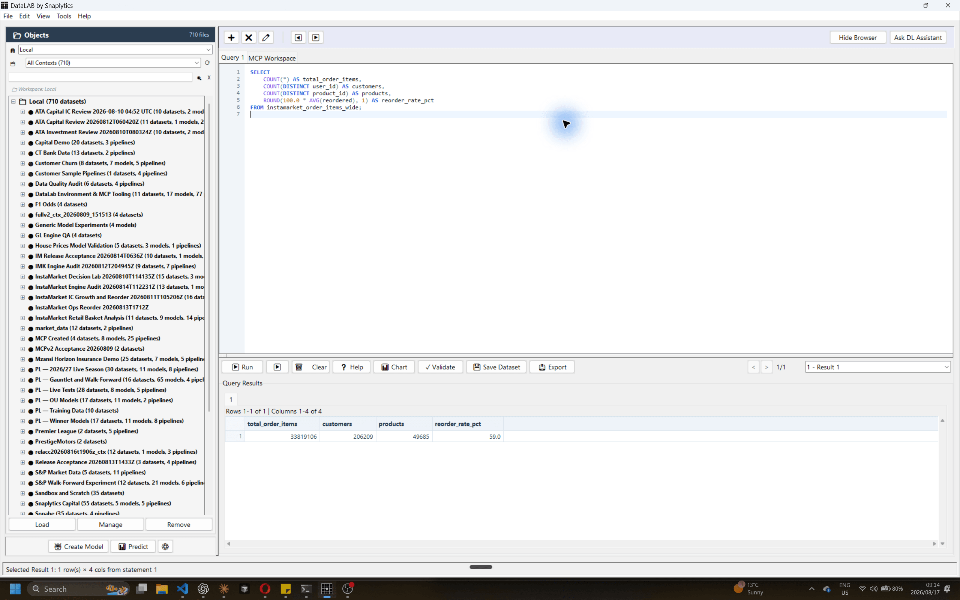
Task: Run the SQL query
Action: click(x=242, y=367)
